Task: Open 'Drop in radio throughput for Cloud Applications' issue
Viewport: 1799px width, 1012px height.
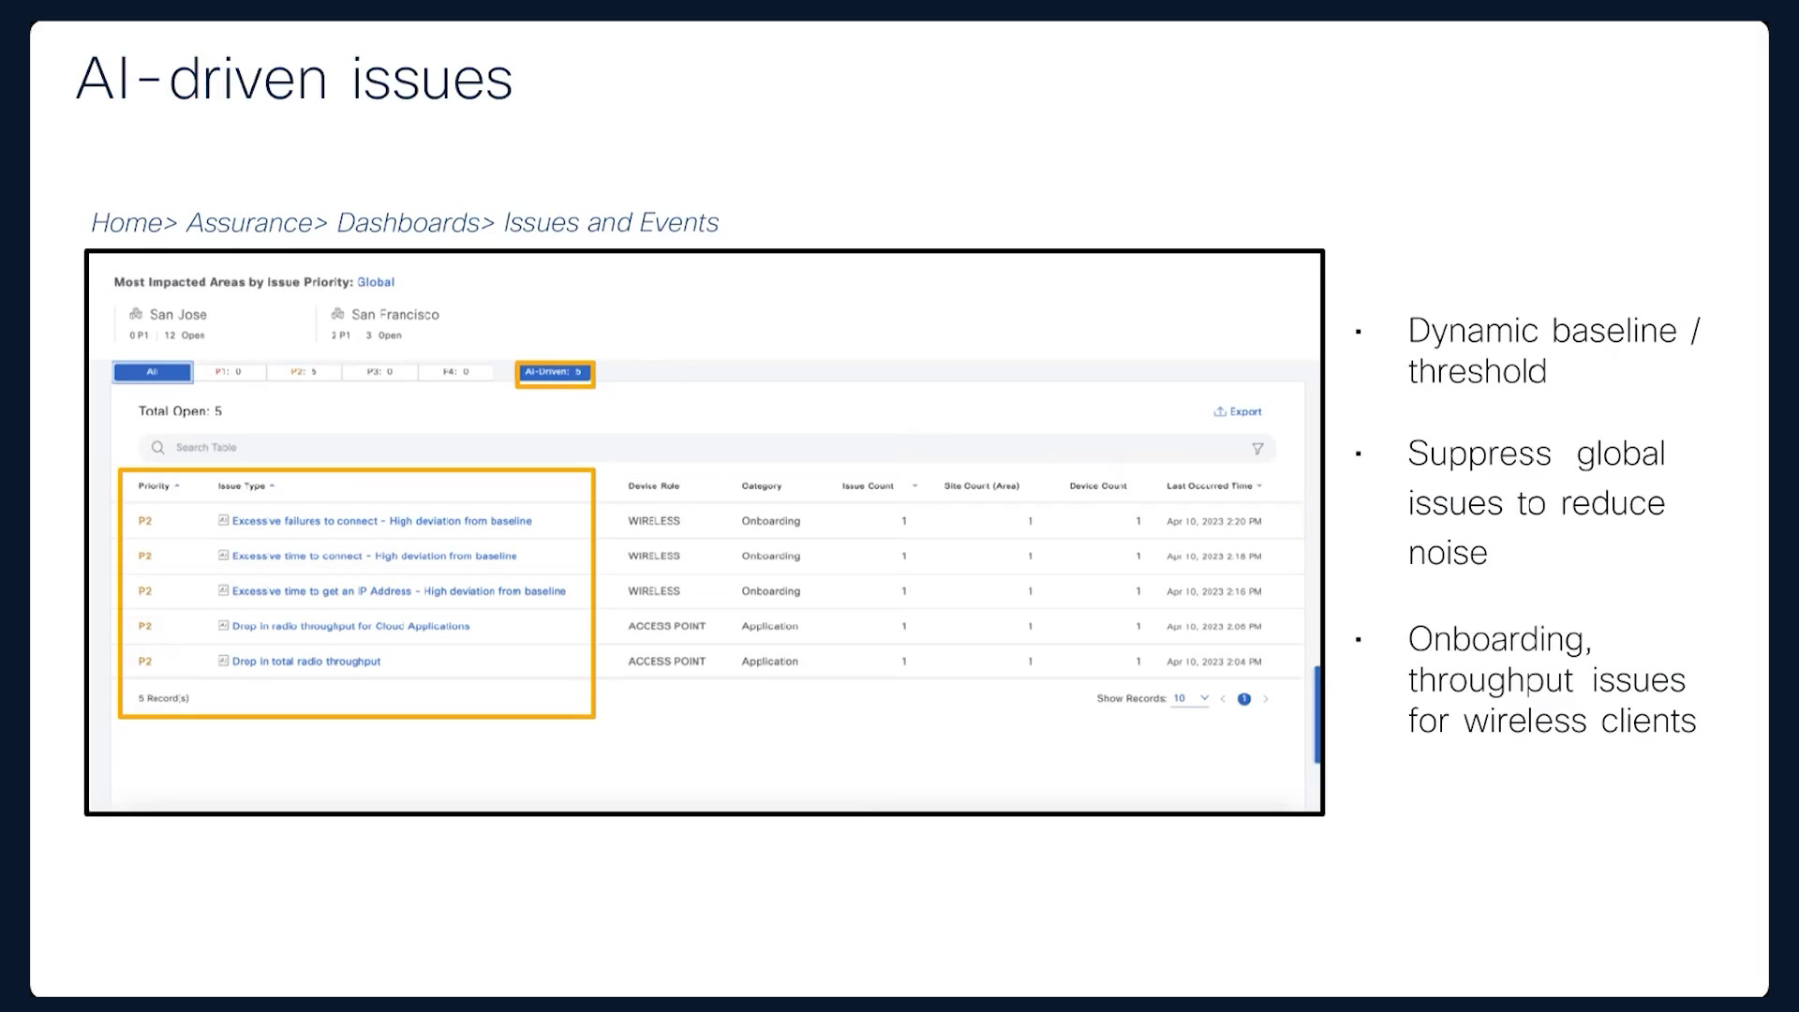Action: pos(350,627)
